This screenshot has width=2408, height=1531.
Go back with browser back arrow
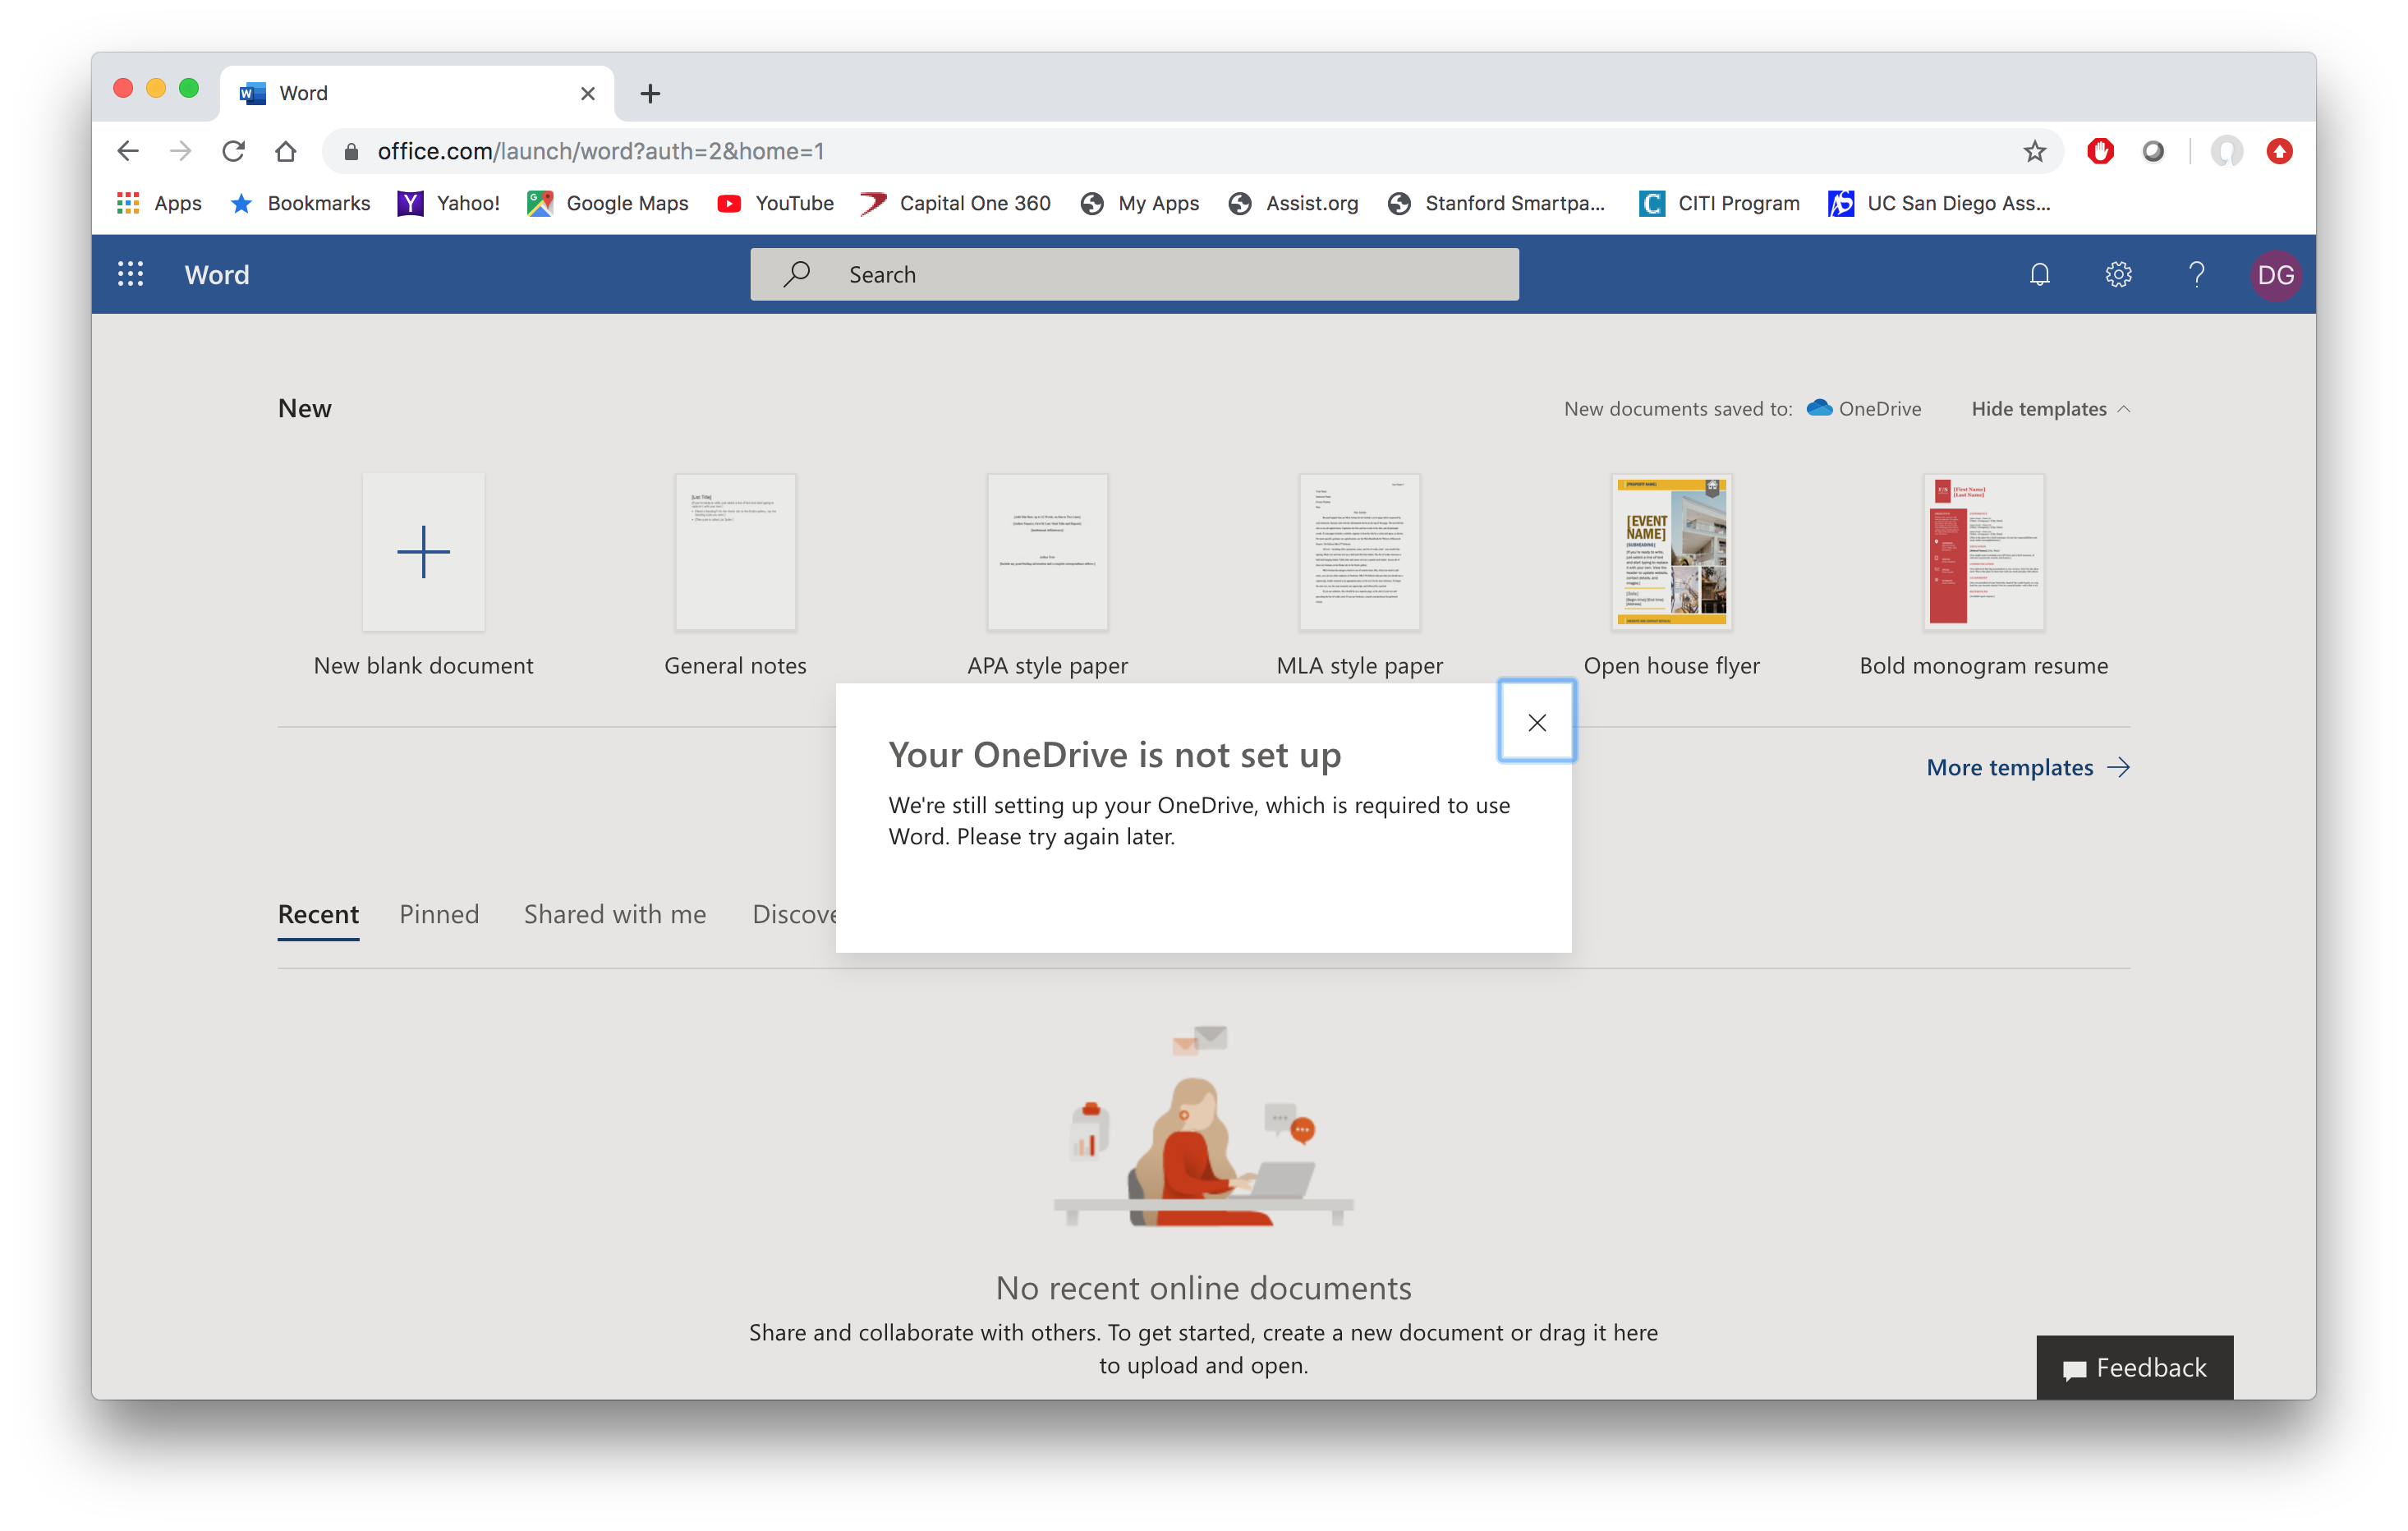128,151
